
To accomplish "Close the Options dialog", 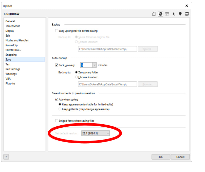I will click(187, 6).
